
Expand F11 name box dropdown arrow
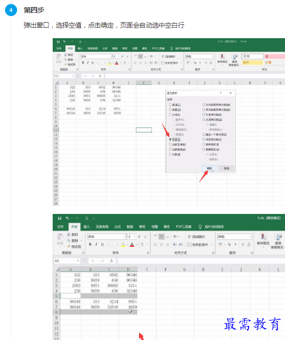[x=73, y=76]
